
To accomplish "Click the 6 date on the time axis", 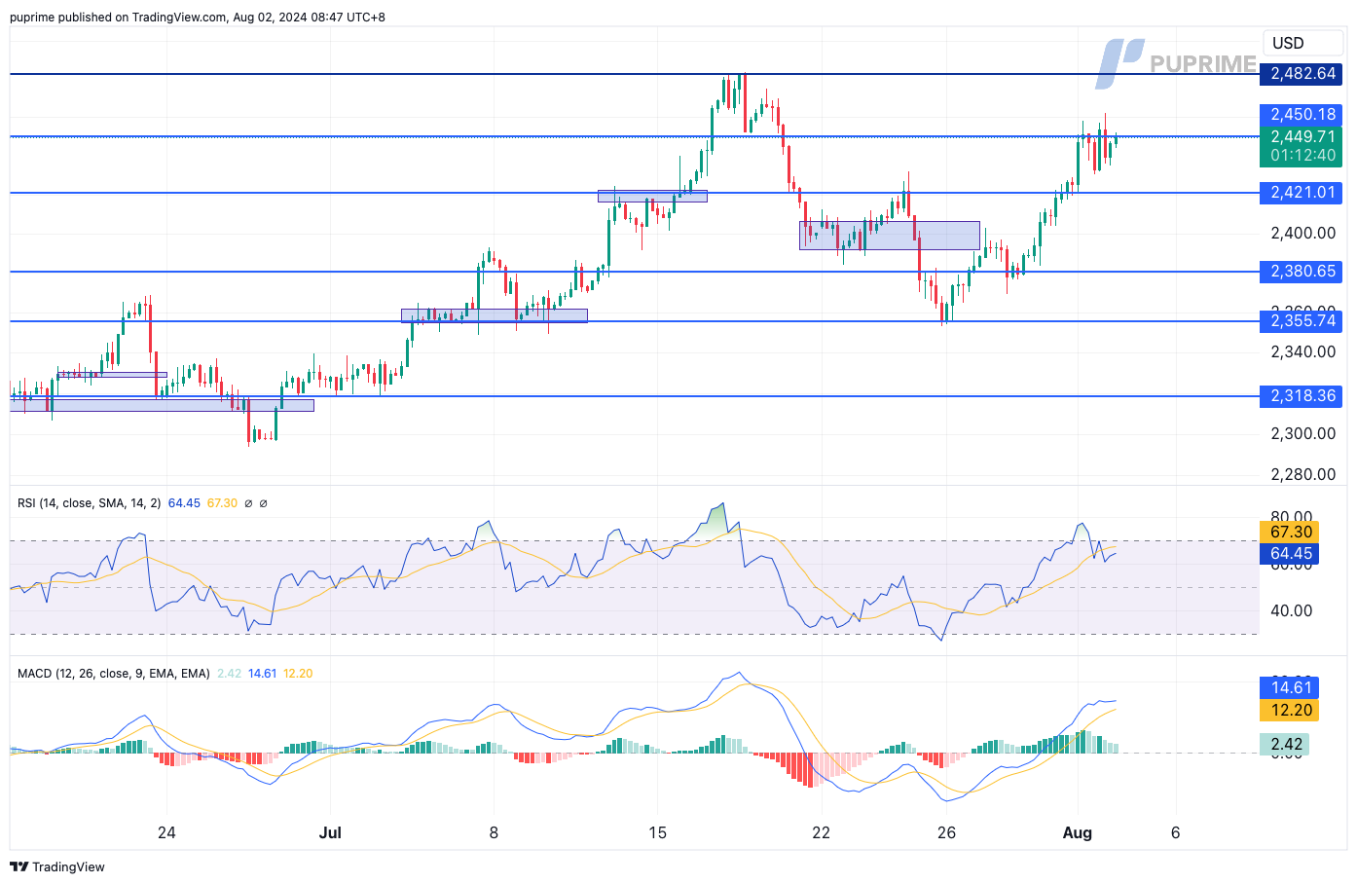I will (1176, 832).
